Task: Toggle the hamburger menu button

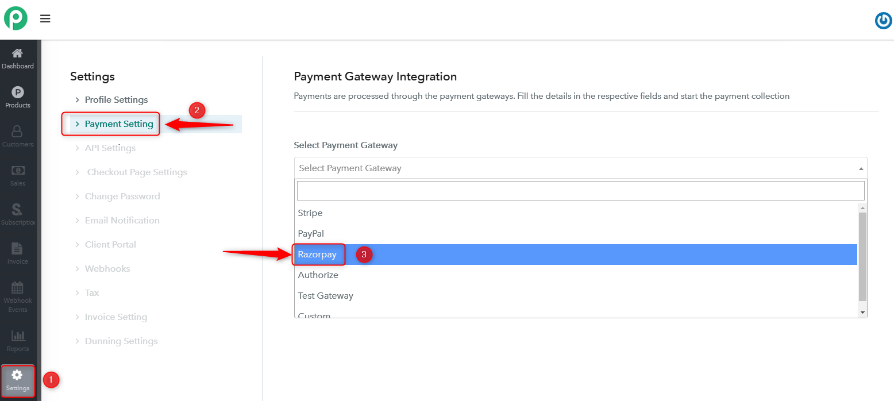Action: click(45, 19)
